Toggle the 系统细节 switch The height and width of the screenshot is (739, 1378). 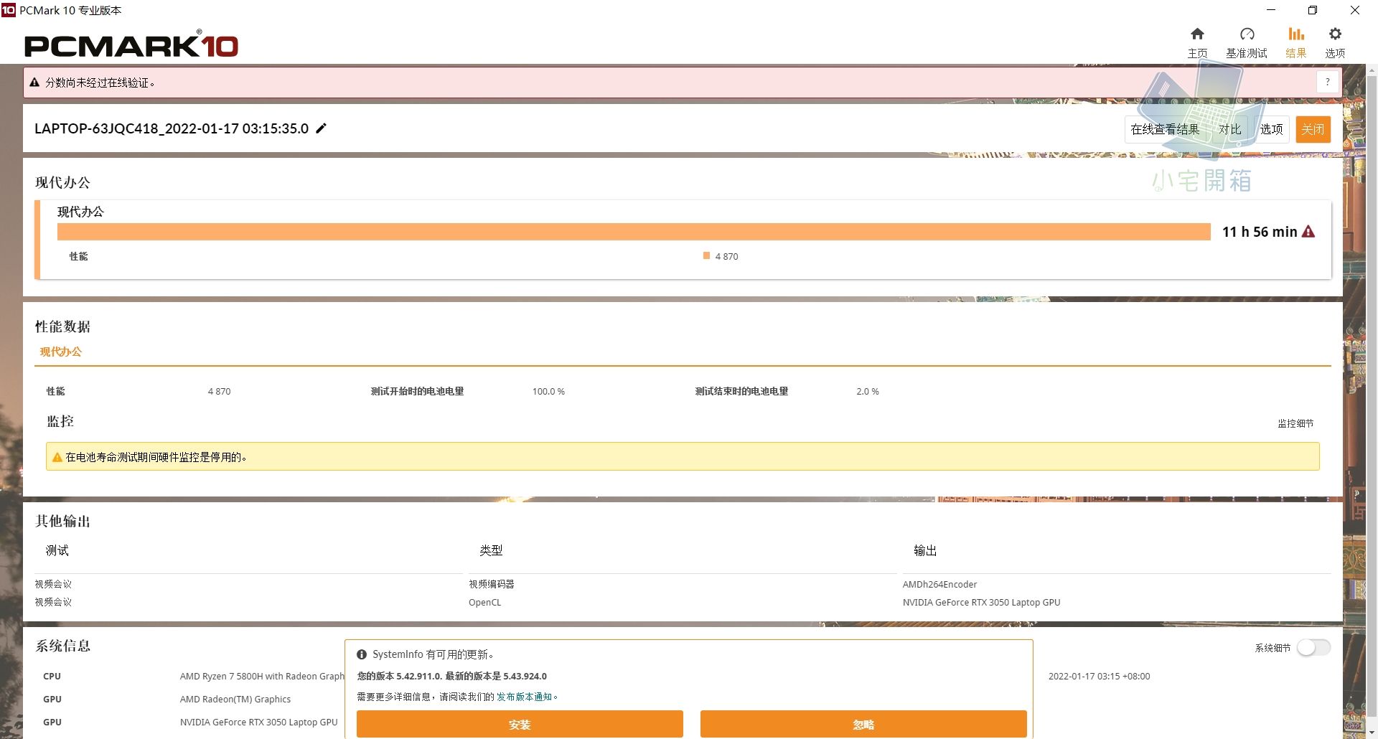pyautogui.click(x=1313, y=647)
